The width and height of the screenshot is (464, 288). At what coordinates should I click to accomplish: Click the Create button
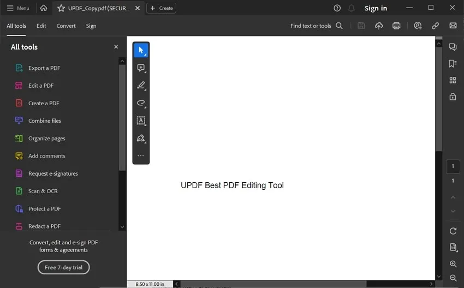tap(161, 8)
